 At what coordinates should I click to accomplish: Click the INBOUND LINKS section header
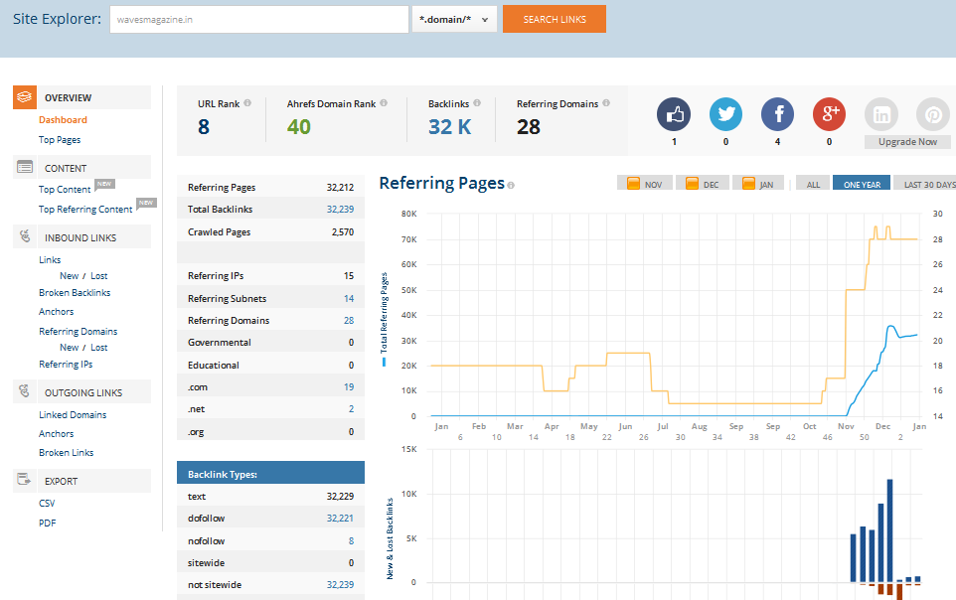coord(81,236)
